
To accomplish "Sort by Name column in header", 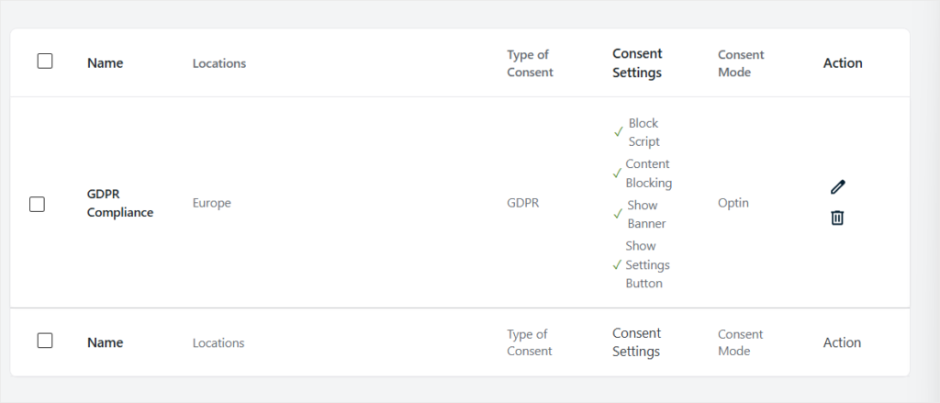I will coord(105,63).
